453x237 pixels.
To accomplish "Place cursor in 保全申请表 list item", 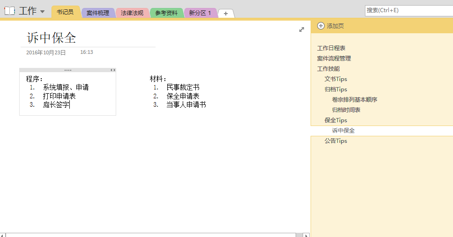I will [183, 96].
